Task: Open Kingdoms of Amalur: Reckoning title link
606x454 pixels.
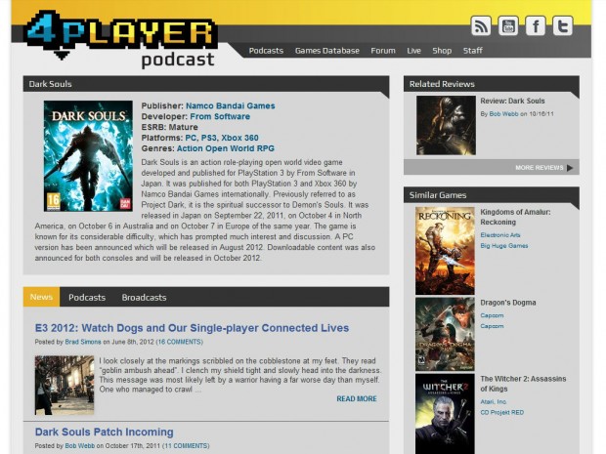Action: tap(515, 217)
